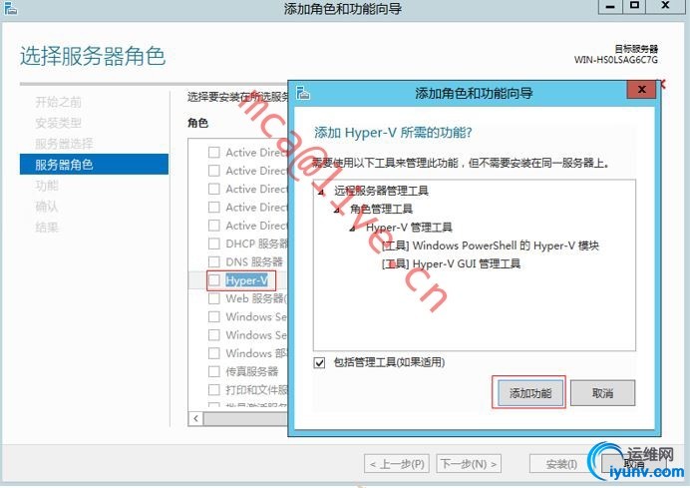This screenshot has height=488, width=690.
Task: Click the 上一步(P) button
Action: [397, 464]
